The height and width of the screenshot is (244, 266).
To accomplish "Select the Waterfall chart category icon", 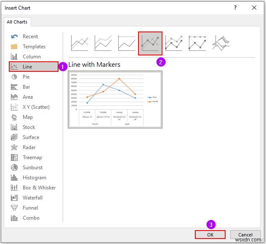I will point(14,198).
